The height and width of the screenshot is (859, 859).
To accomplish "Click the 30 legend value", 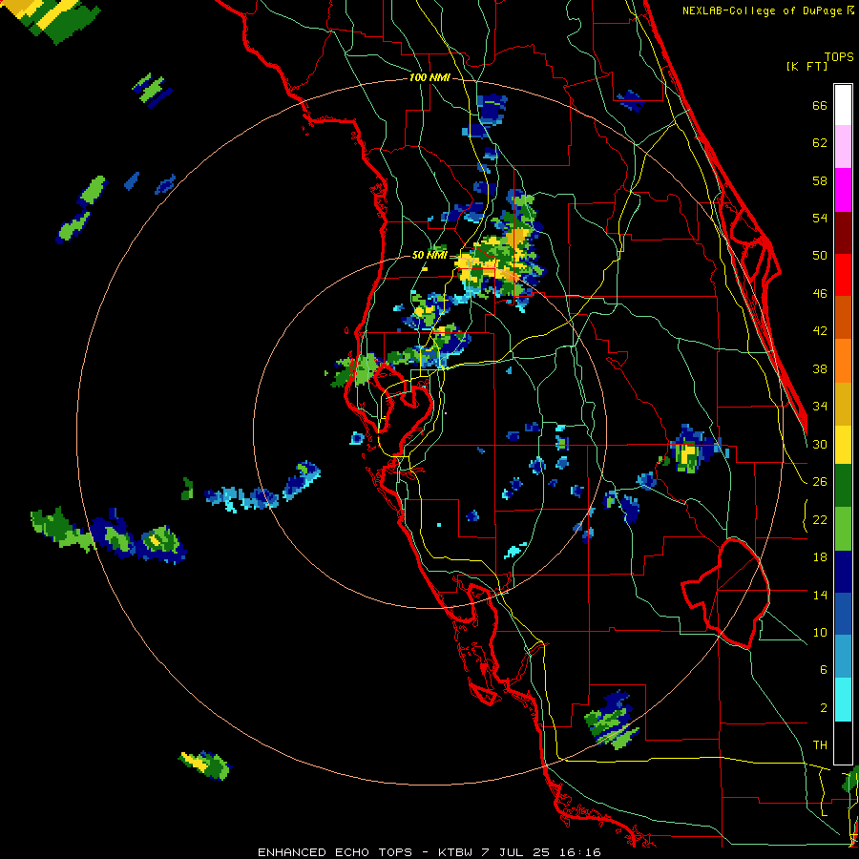I will pyautogui.click(x=820, y=444).
